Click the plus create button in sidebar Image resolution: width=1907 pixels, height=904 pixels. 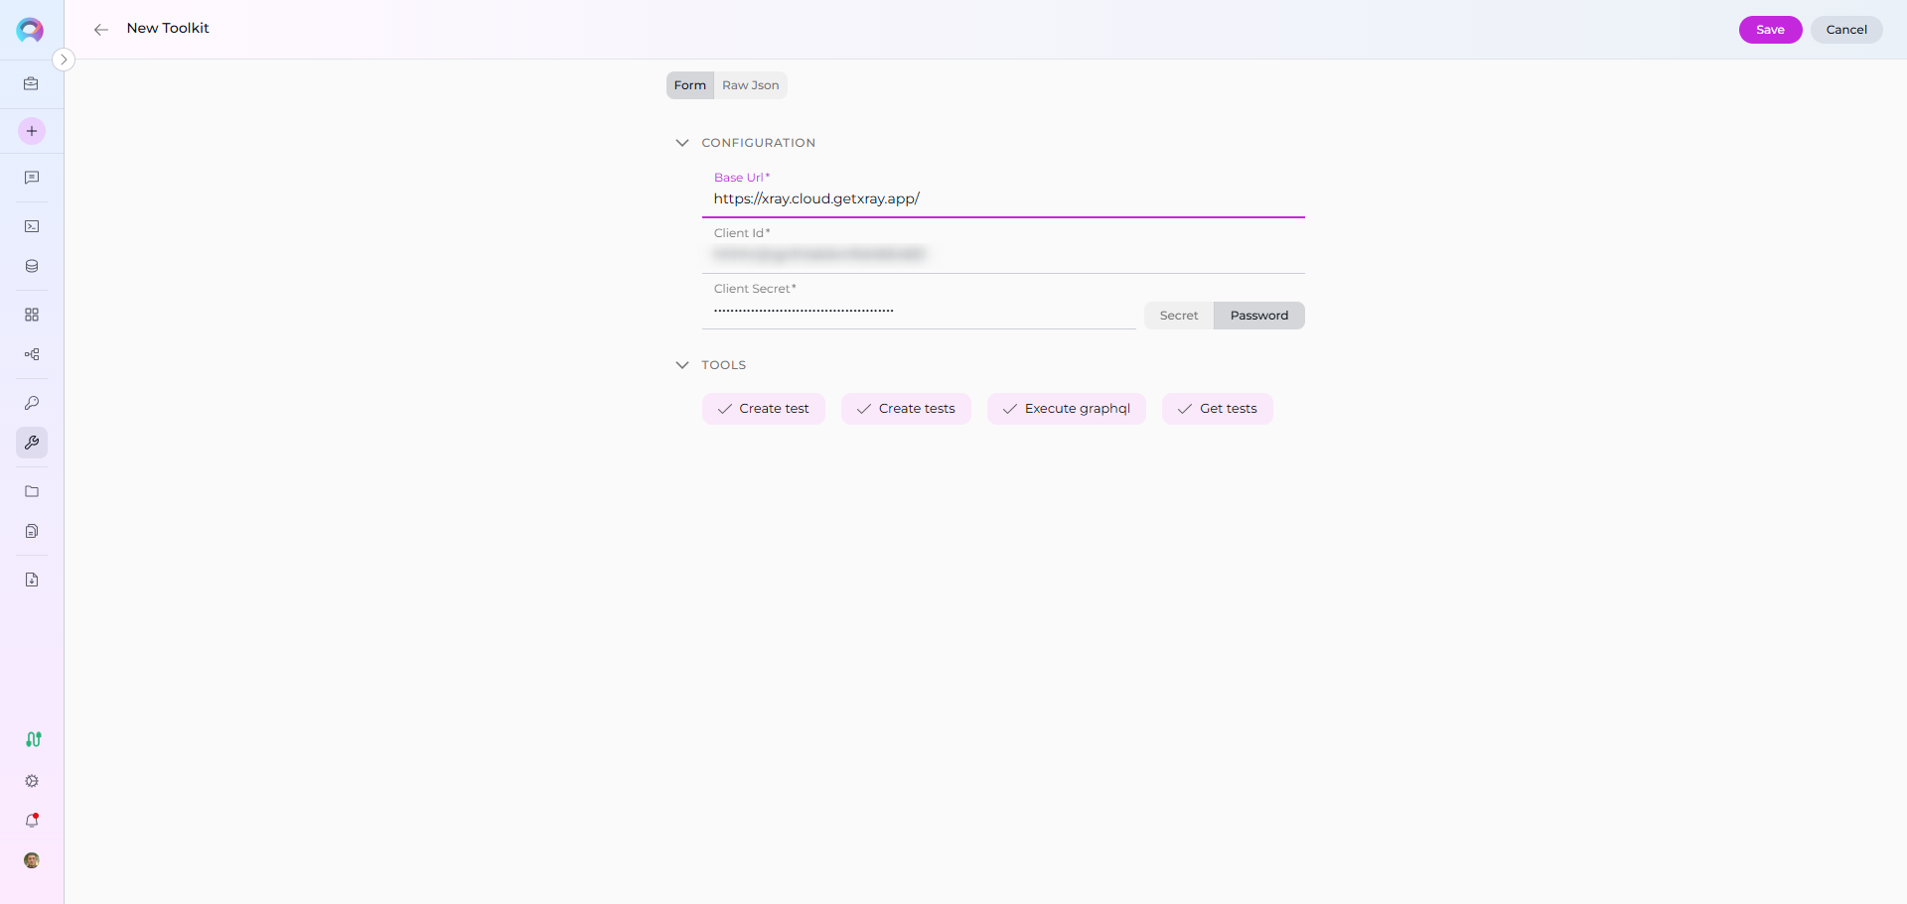[x=32, y=131]
